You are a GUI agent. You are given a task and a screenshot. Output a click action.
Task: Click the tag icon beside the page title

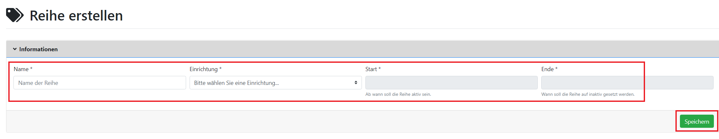coord(15,15)
